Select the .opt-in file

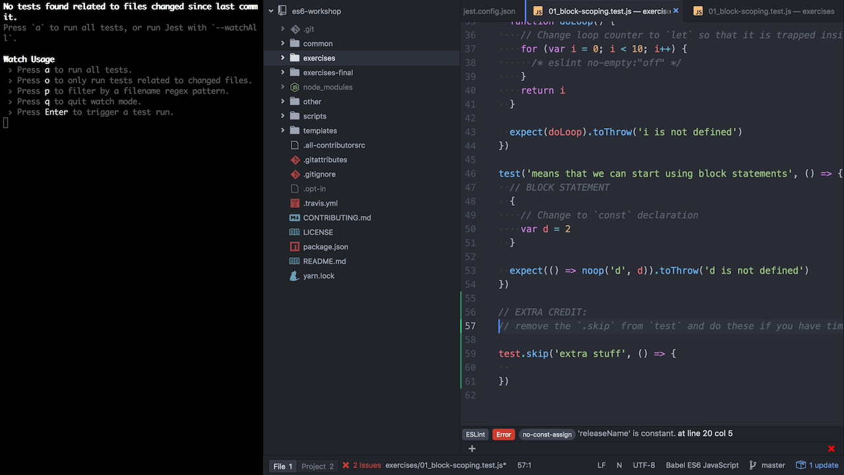pyautogui.click(x=315, y=189)
